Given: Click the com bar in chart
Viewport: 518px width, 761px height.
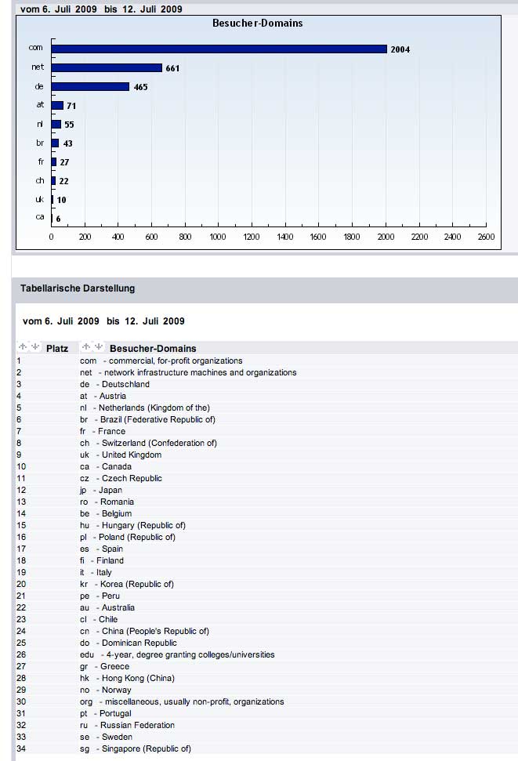Looking at the screenshot, I should point(219,49).
